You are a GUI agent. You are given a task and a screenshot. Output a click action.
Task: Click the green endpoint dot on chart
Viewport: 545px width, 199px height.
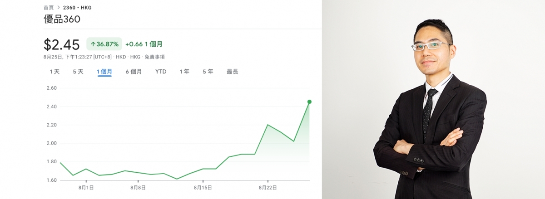coord(309,102)
